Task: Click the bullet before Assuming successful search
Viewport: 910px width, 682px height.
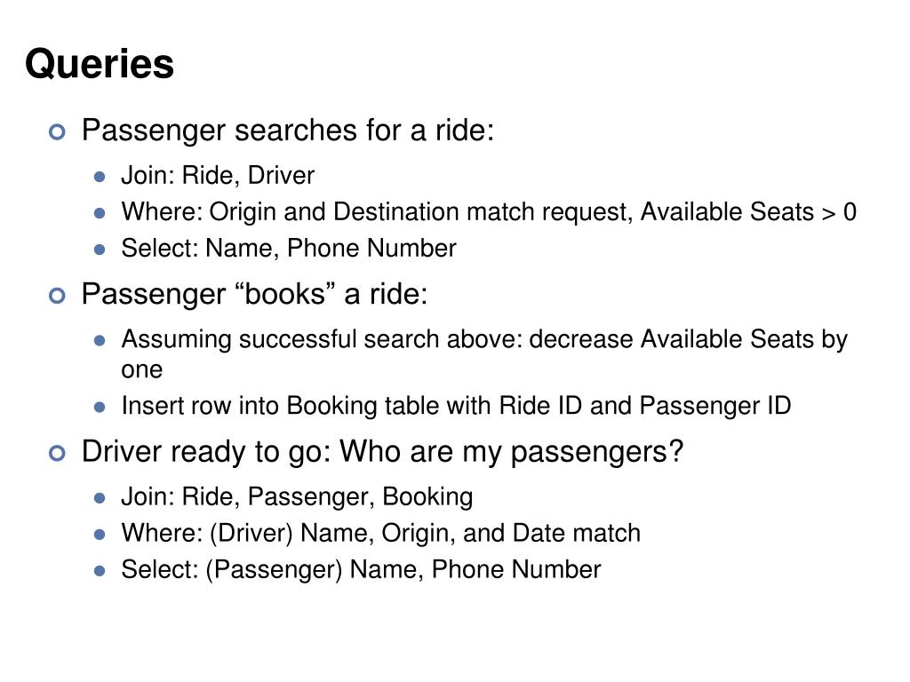Action: point(100,340)
